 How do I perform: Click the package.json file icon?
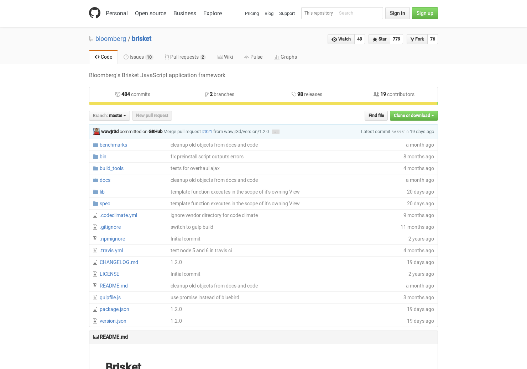pyautogui.click(x=95, y=309)
